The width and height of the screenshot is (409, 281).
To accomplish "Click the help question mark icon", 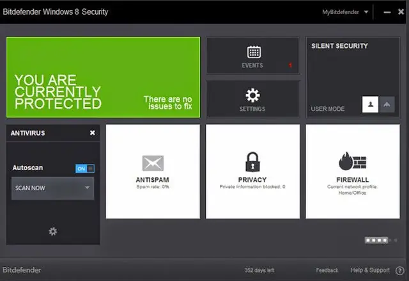I will [399, 271].
